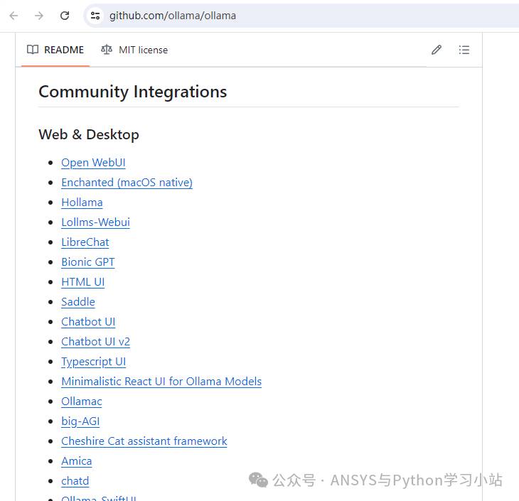The width and height of the screenshot is (519, 501).
Task: Go back with the browser back arrow
Action: (x=14, y=16)
